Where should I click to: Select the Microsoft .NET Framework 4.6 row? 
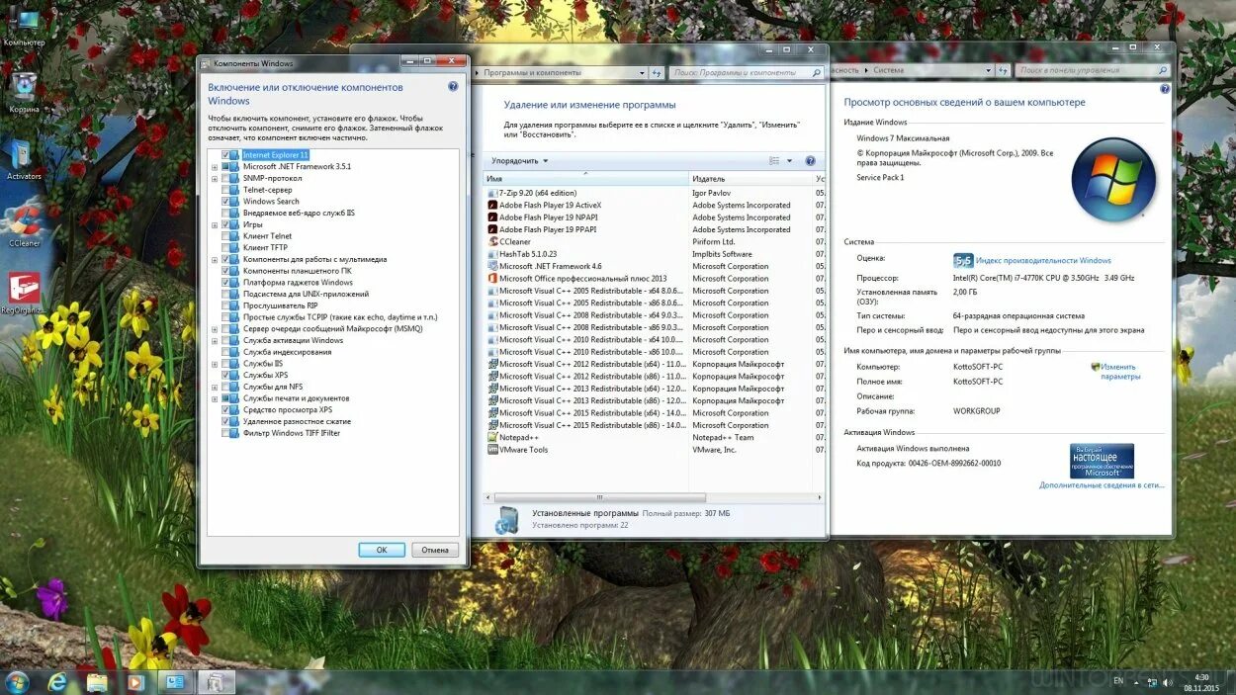click(x=653, y=266)
